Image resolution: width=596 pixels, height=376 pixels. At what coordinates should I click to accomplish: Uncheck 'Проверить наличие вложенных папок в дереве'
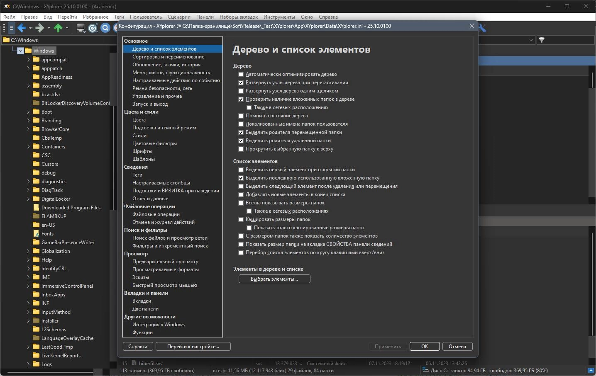click(241, 99)
